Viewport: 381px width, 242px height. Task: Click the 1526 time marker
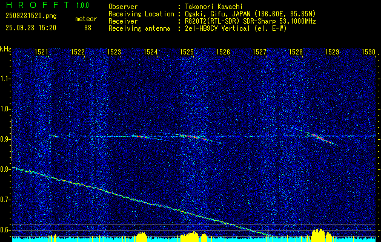pos(223,51)
